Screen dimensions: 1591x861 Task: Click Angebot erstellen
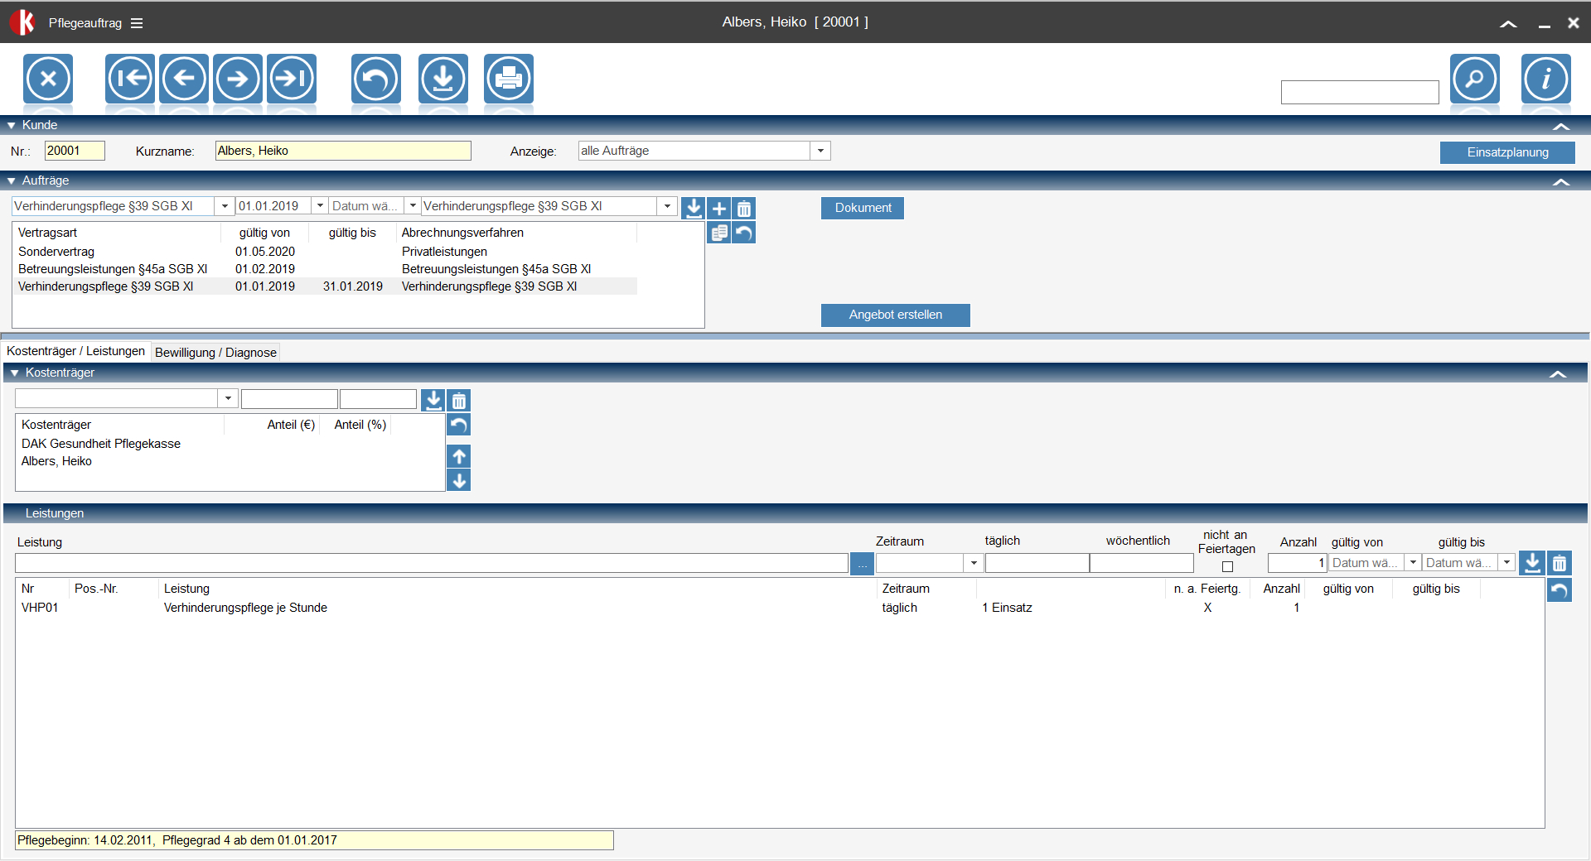point(895,315)
